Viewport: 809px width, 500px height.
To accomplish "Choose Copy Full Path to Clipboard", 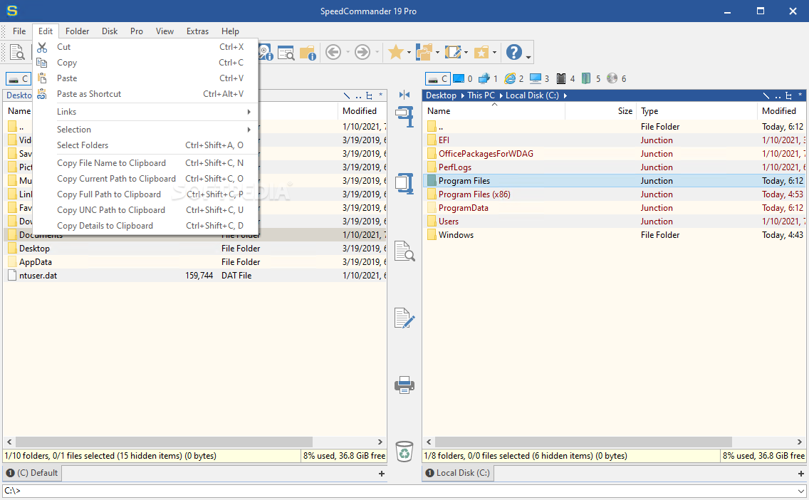I will tap(146, 194).
